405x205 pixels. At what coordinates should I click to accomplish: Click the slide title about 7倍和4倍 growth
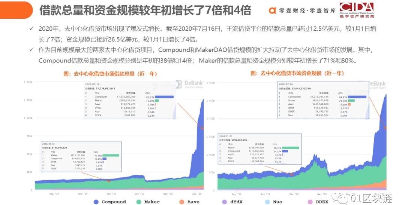pyautogui.click(x=145, y=10)
